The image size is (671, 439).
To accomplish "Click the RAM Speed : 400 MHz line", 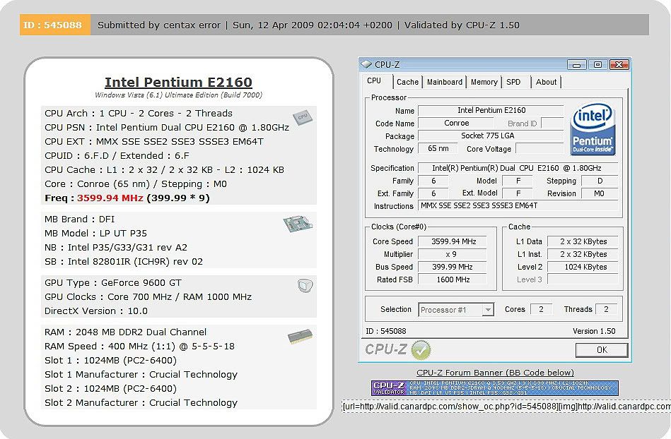I will 139,347.
